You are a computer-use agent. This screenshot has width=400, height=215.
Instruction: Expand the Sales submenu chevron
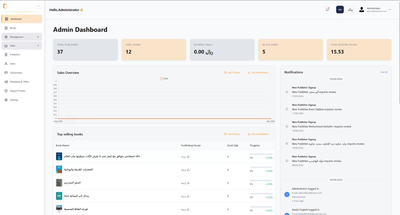click(38, 46)
